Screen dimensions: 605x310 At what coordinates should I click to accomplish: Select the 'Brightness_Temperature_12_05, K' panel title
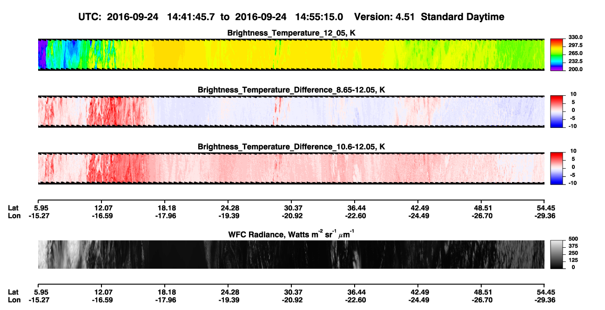[291, 33]
